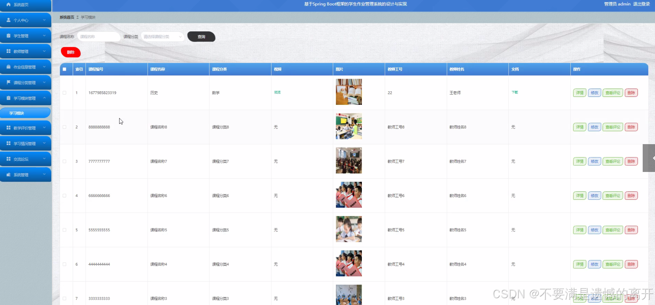Screen dimensions: 655x305
Task: Click the 系统首页 breadcrumb link
Action: pyautogui.click(x=67, y=17)
